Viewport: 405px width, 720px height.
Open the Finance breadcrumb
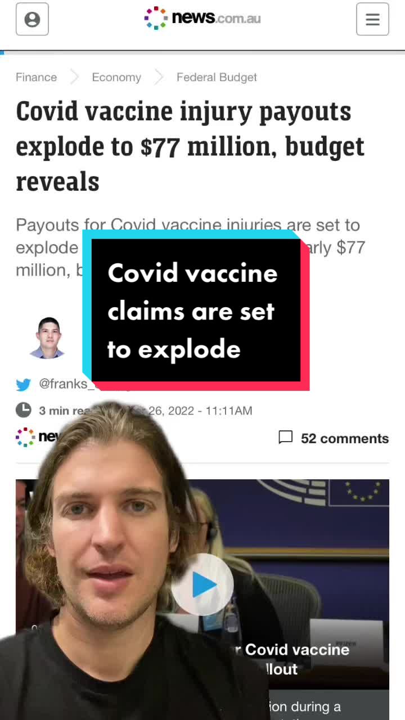[37, 78]
